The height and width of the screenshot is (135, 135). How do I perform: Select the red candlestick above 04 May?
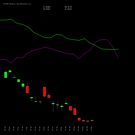70,108
